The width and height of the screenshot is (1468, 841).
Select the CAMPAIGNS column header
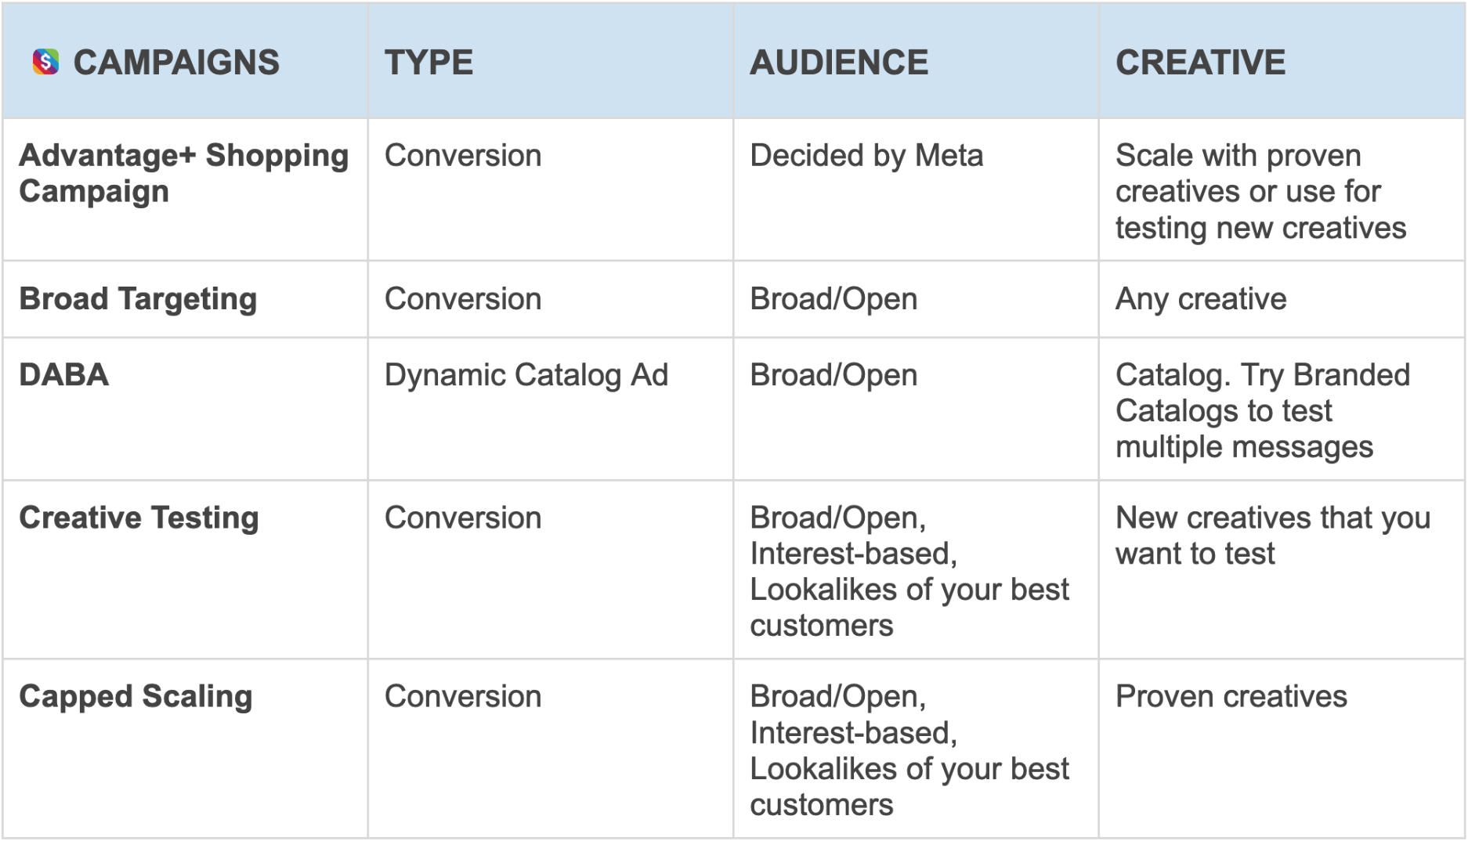click(175, 63)
